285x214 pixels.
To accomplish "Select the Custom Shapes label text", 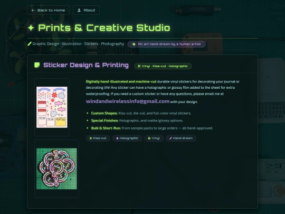I will [104, 113].
